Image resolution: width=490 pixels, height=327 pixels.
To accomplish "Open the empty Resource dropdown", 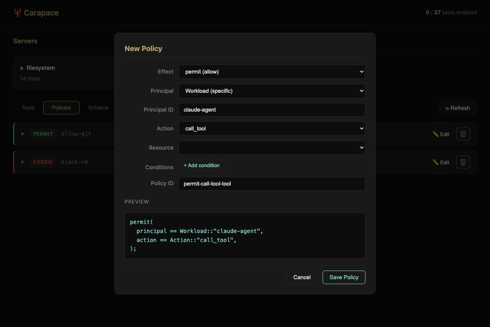I will click(272, 148).
